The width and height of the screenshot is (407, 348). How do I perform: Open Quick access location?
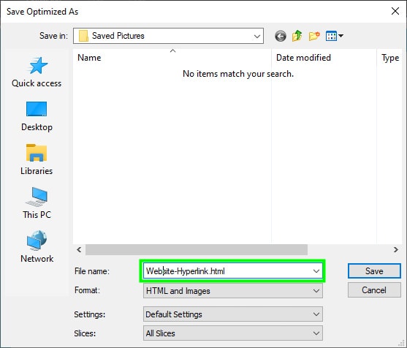click(x=37, y=72)
